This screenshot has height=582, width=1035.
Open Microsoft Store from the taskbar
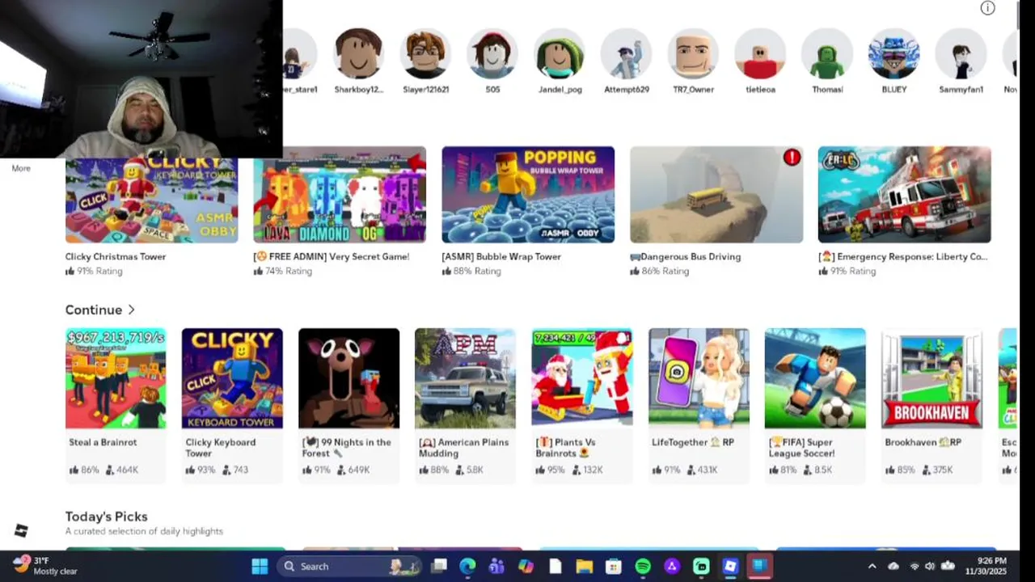[613, 566]
